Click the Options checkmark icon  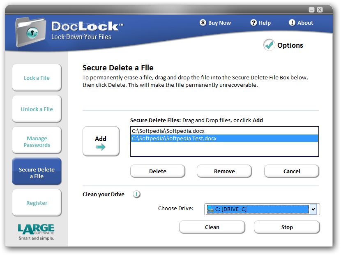click(269, 45)
